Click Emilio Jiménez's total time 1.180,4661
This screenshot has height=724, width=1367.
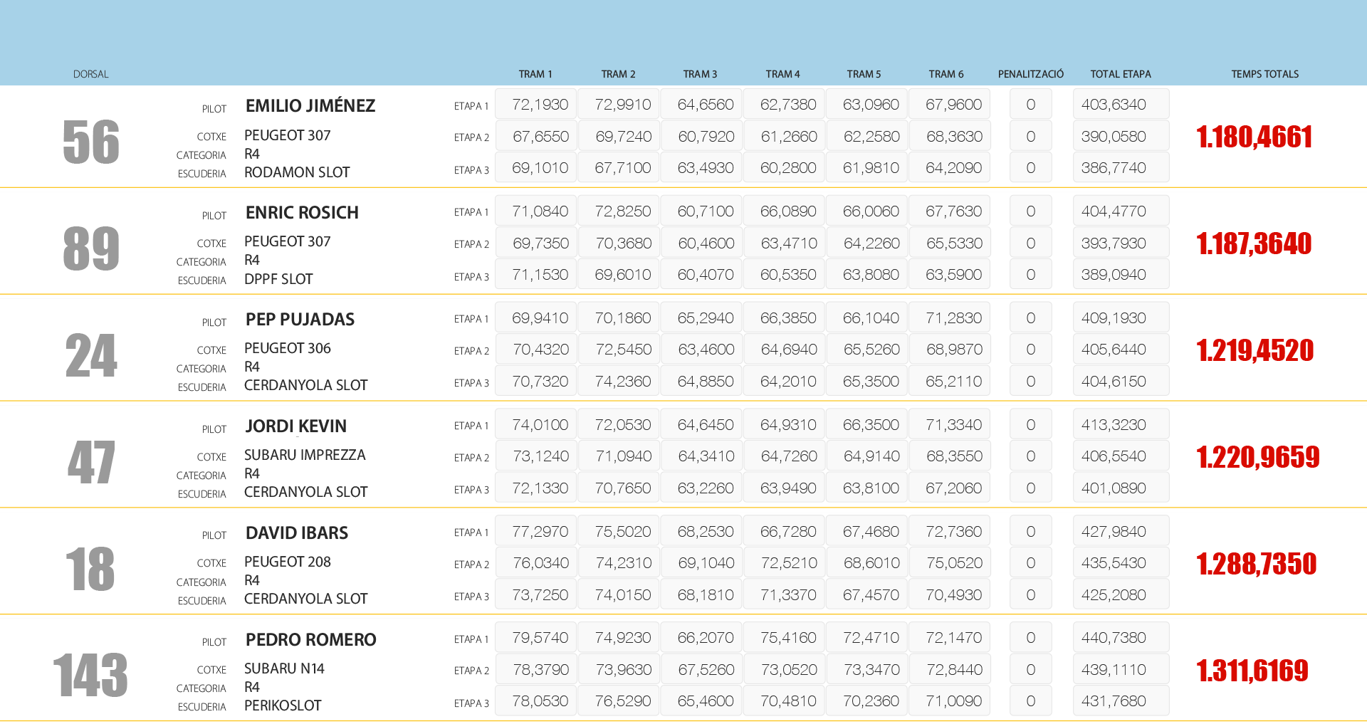coord(1254,137)
